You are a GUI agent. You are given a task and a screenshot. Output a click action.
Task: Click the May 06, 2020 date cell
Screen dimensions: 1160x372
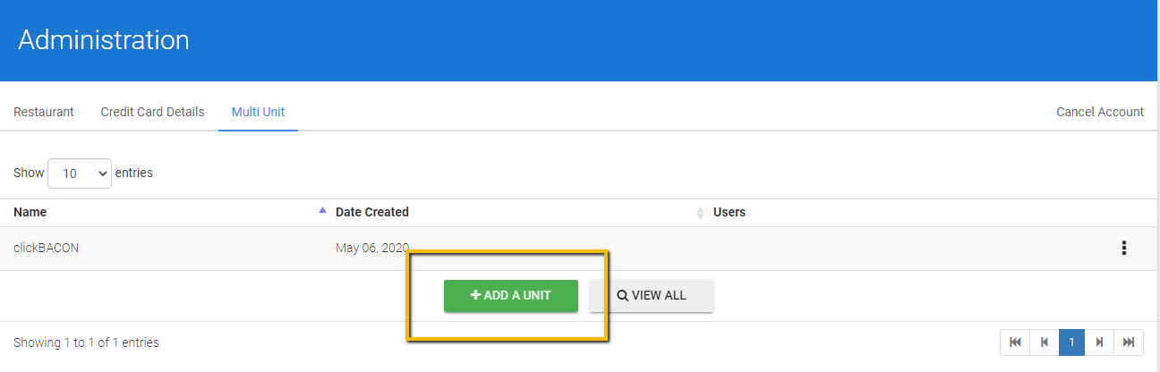click(372, 248)
